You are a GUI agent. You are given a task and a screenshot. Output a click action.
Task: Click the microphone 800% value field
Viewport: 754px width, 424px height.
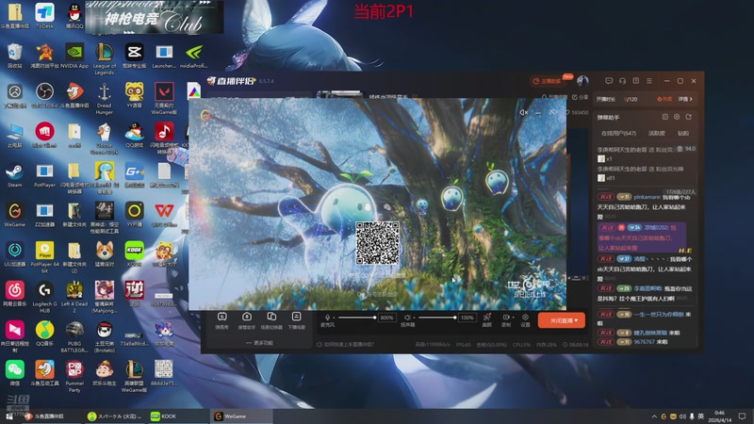point(386,318)
